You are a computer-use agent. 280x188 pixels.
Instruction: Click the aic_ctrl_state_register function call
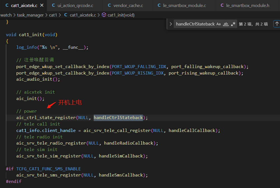(x=46, y=117)
